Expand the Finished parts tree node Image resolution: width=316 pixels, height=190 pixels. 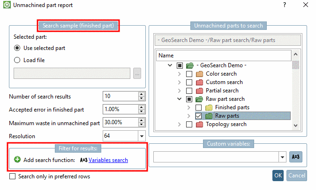coord(188,107)
